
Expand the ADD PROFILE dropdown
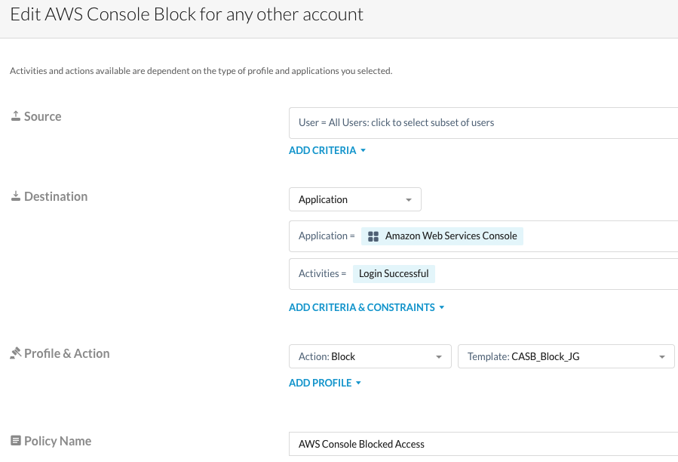pyautogui.click(x=325, y=383)
